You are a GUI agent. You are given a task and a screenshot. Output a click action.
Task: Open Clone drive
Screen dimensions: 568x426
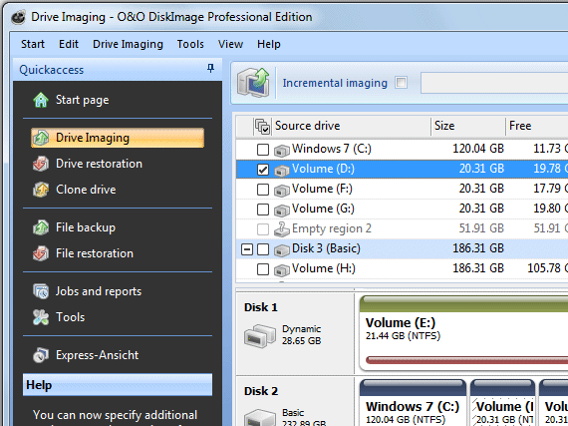click(x=86, y=190)
